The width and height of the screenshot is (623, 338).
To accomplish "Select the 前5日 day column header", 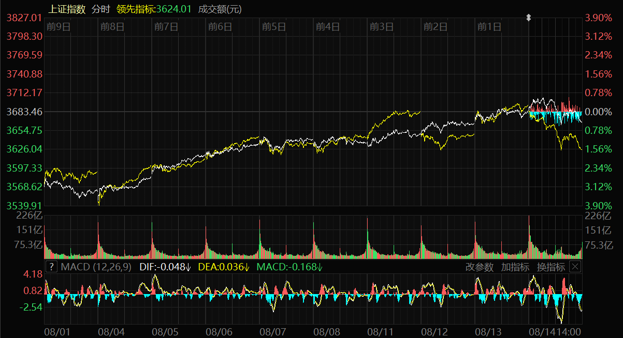I will (x=274, y=27).
